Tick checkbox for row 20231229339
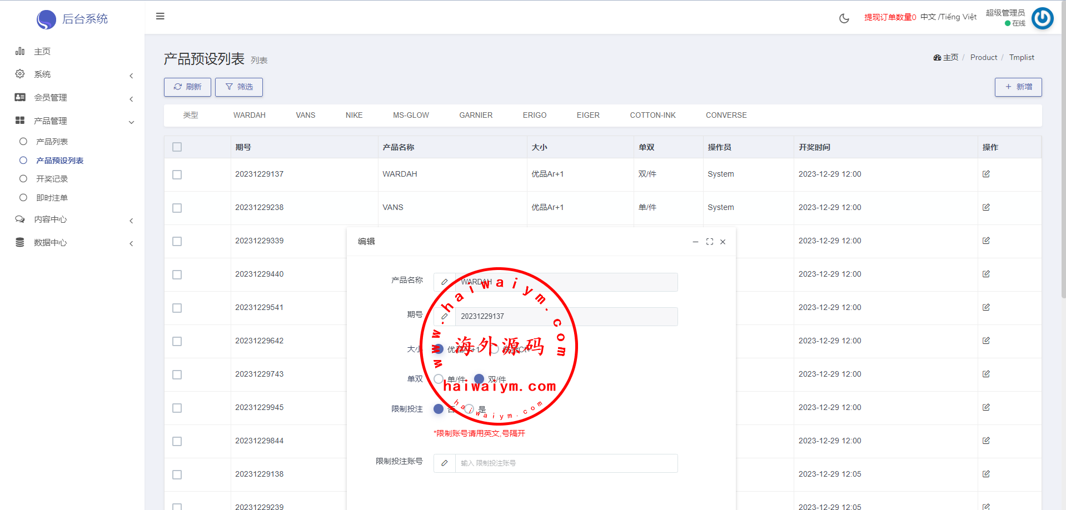This screenshot has width=1066, height=510. (177, 241)
